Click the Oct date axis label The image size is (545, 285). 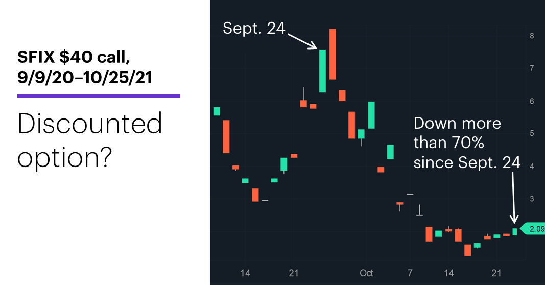366,273
